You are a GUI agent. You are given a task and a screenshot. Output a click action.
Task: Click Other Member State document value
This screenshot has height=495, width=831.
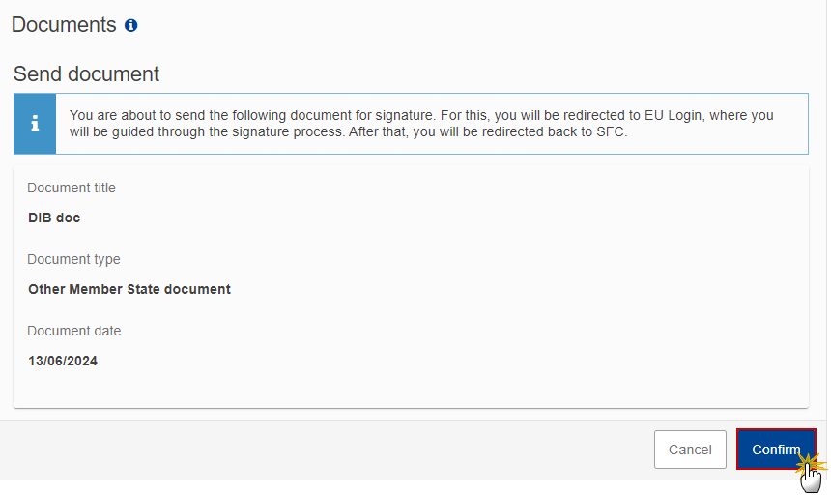[129, 289]
